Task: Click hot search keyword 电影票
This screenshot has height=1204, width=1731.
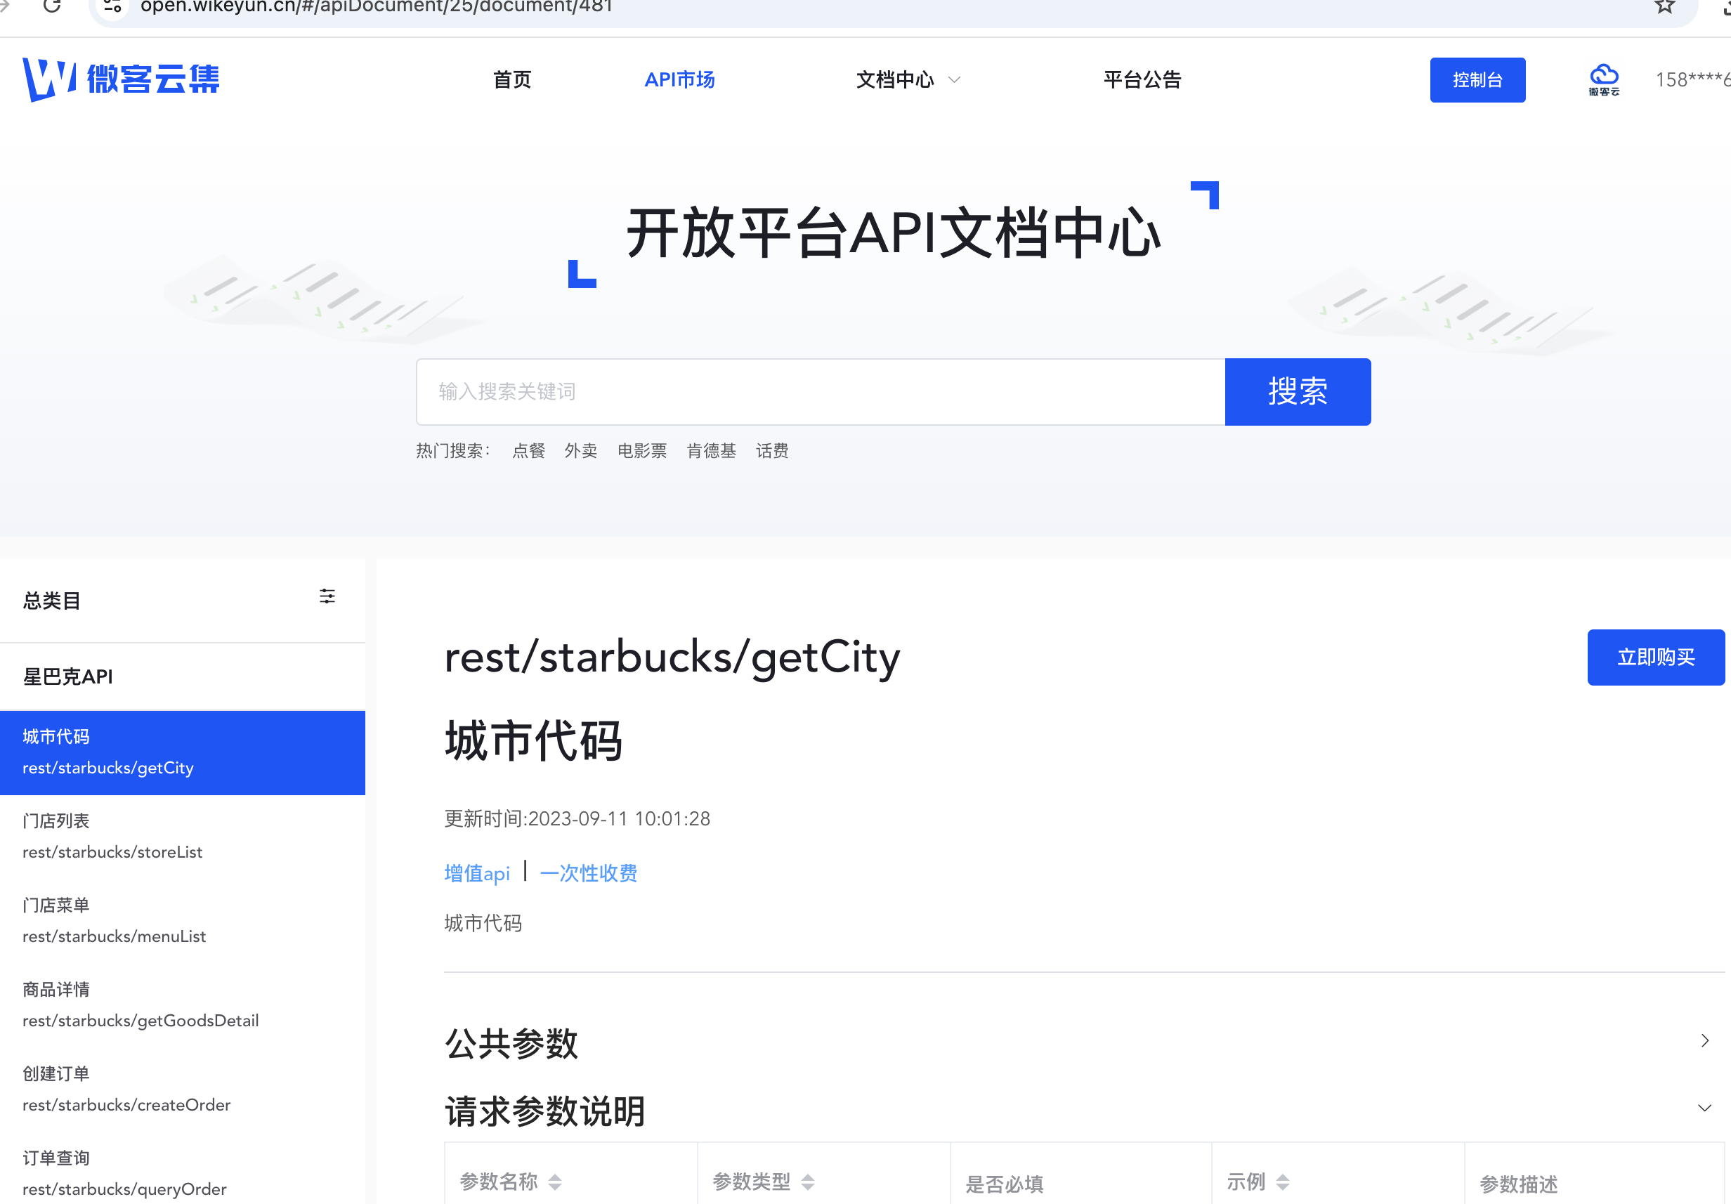Action: (642, 451)
